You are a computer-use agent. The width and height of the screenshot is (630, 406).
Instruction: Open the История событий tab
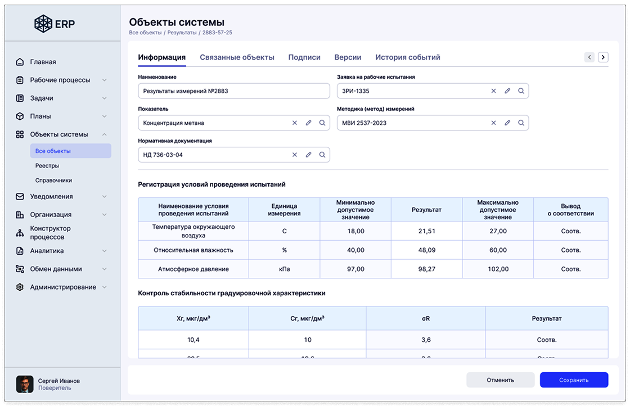tap(407, 57)
